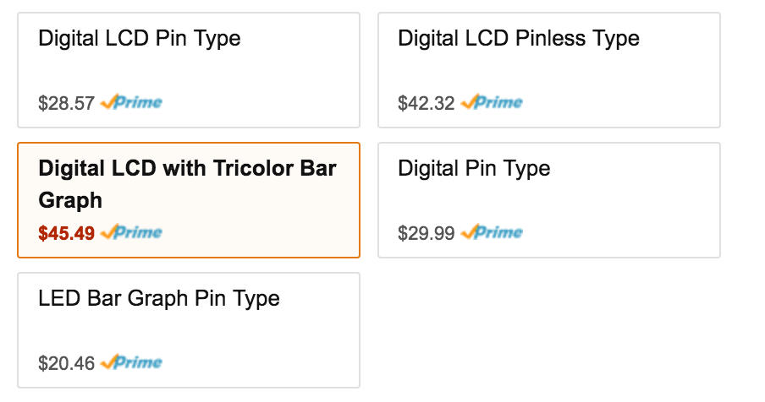Click the Prime badge beside $20.46
The image size is (765, 402).
pyautogui.click(x=131, y=362)
